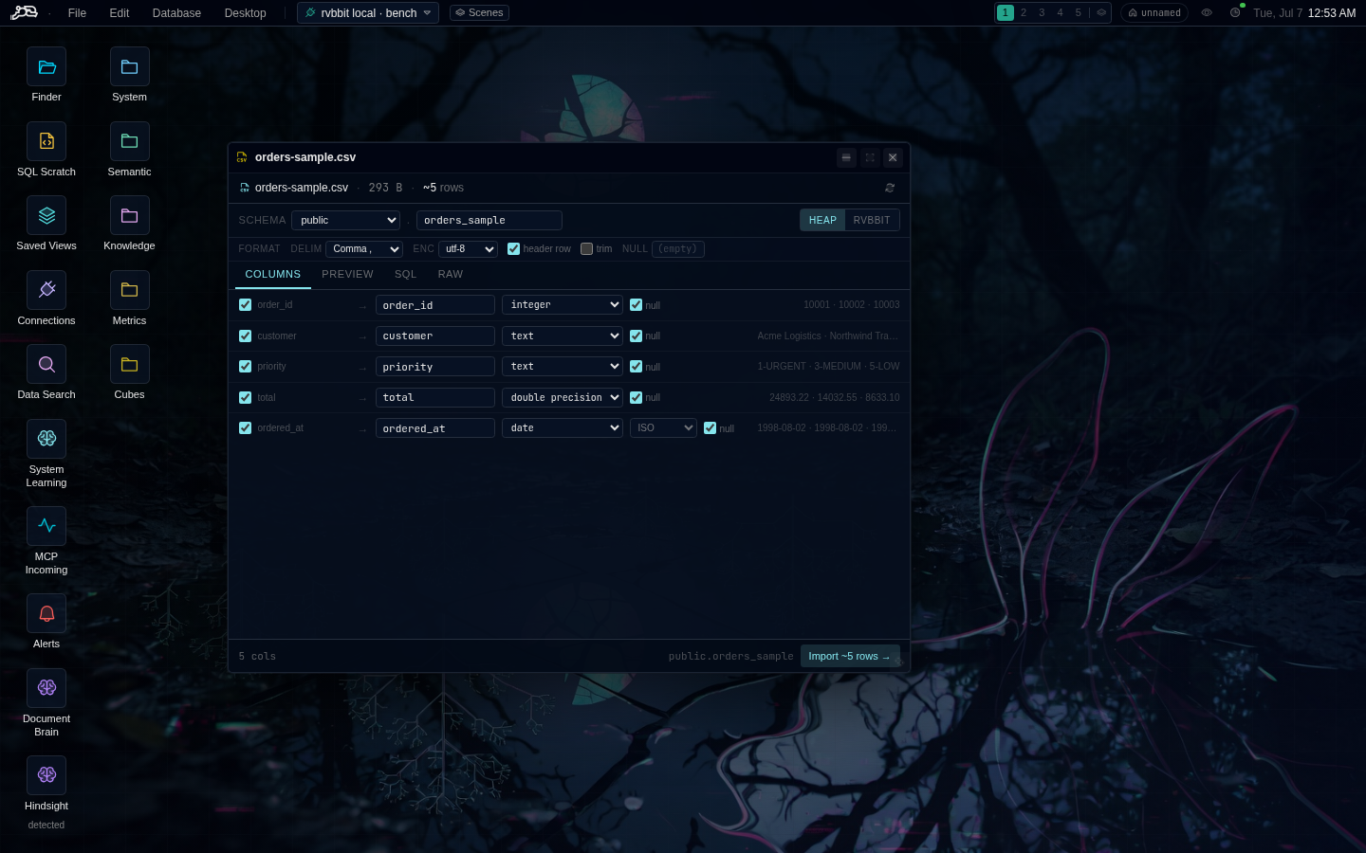Open the schema dropdown showing public
Screen dimensions: 1366x853
346,220
